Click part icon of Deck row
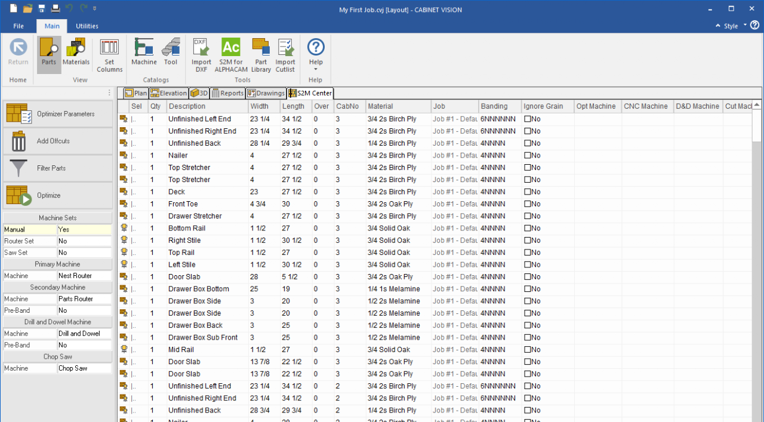764x422 pixels. [x=123, y=192]
